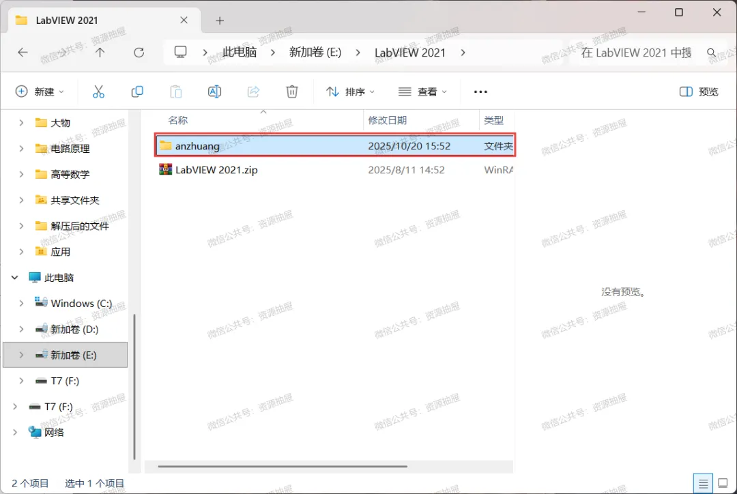Share the selected item
Screen dimensions: 737x494
253,91
